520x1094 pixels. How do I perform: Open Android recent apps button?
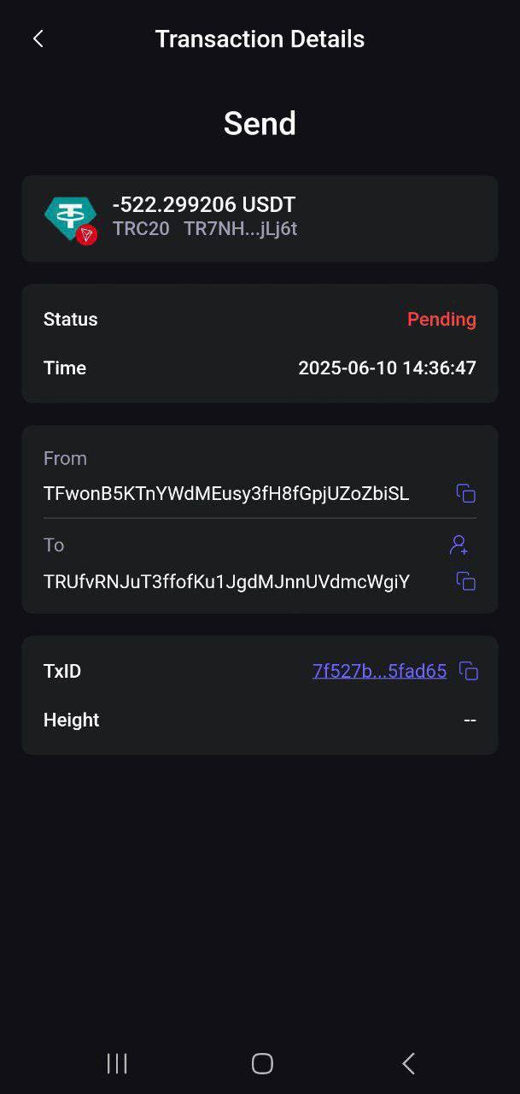click(117, 1063)
